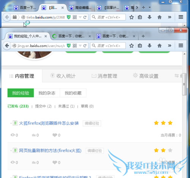
Task: Click heart icon under 火狐firefox浏览器插件怎么安装
Action: click(x=55, y=135)
